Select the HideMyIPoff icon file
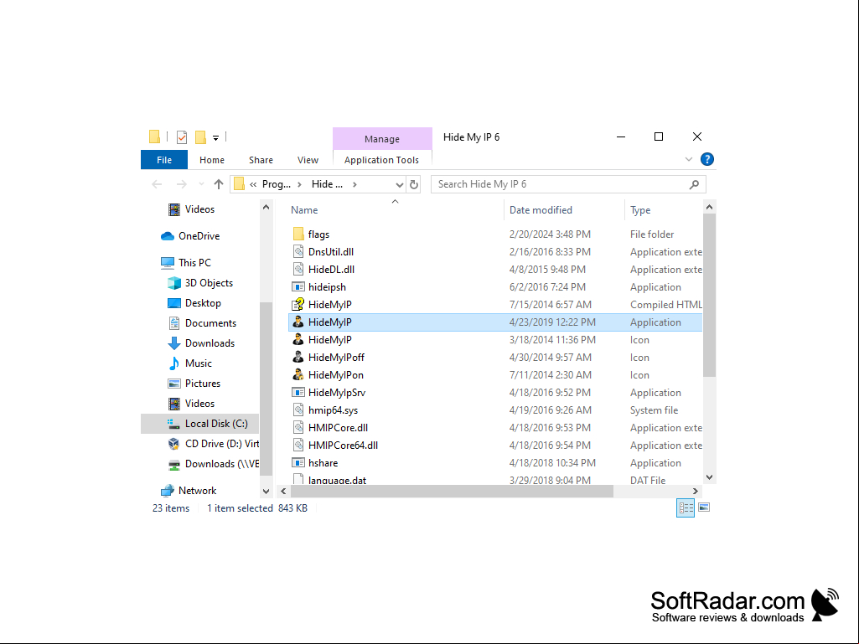 (x=494, y=357)
